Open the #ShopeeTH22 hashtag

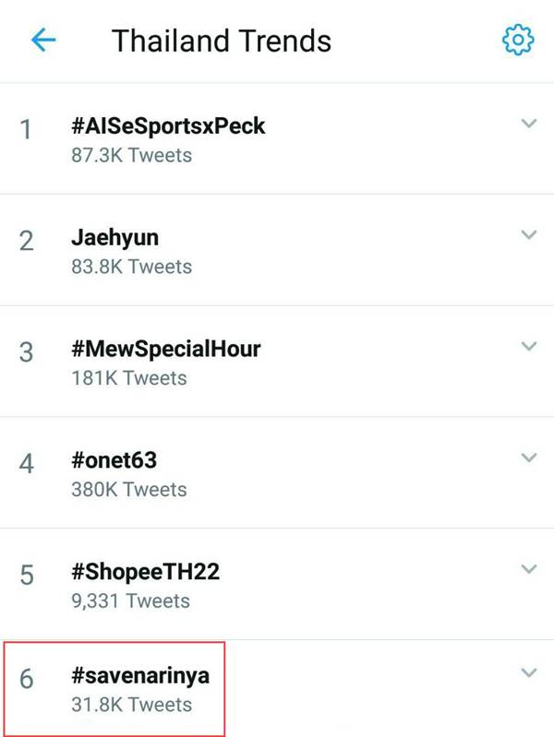click(143, 573)
